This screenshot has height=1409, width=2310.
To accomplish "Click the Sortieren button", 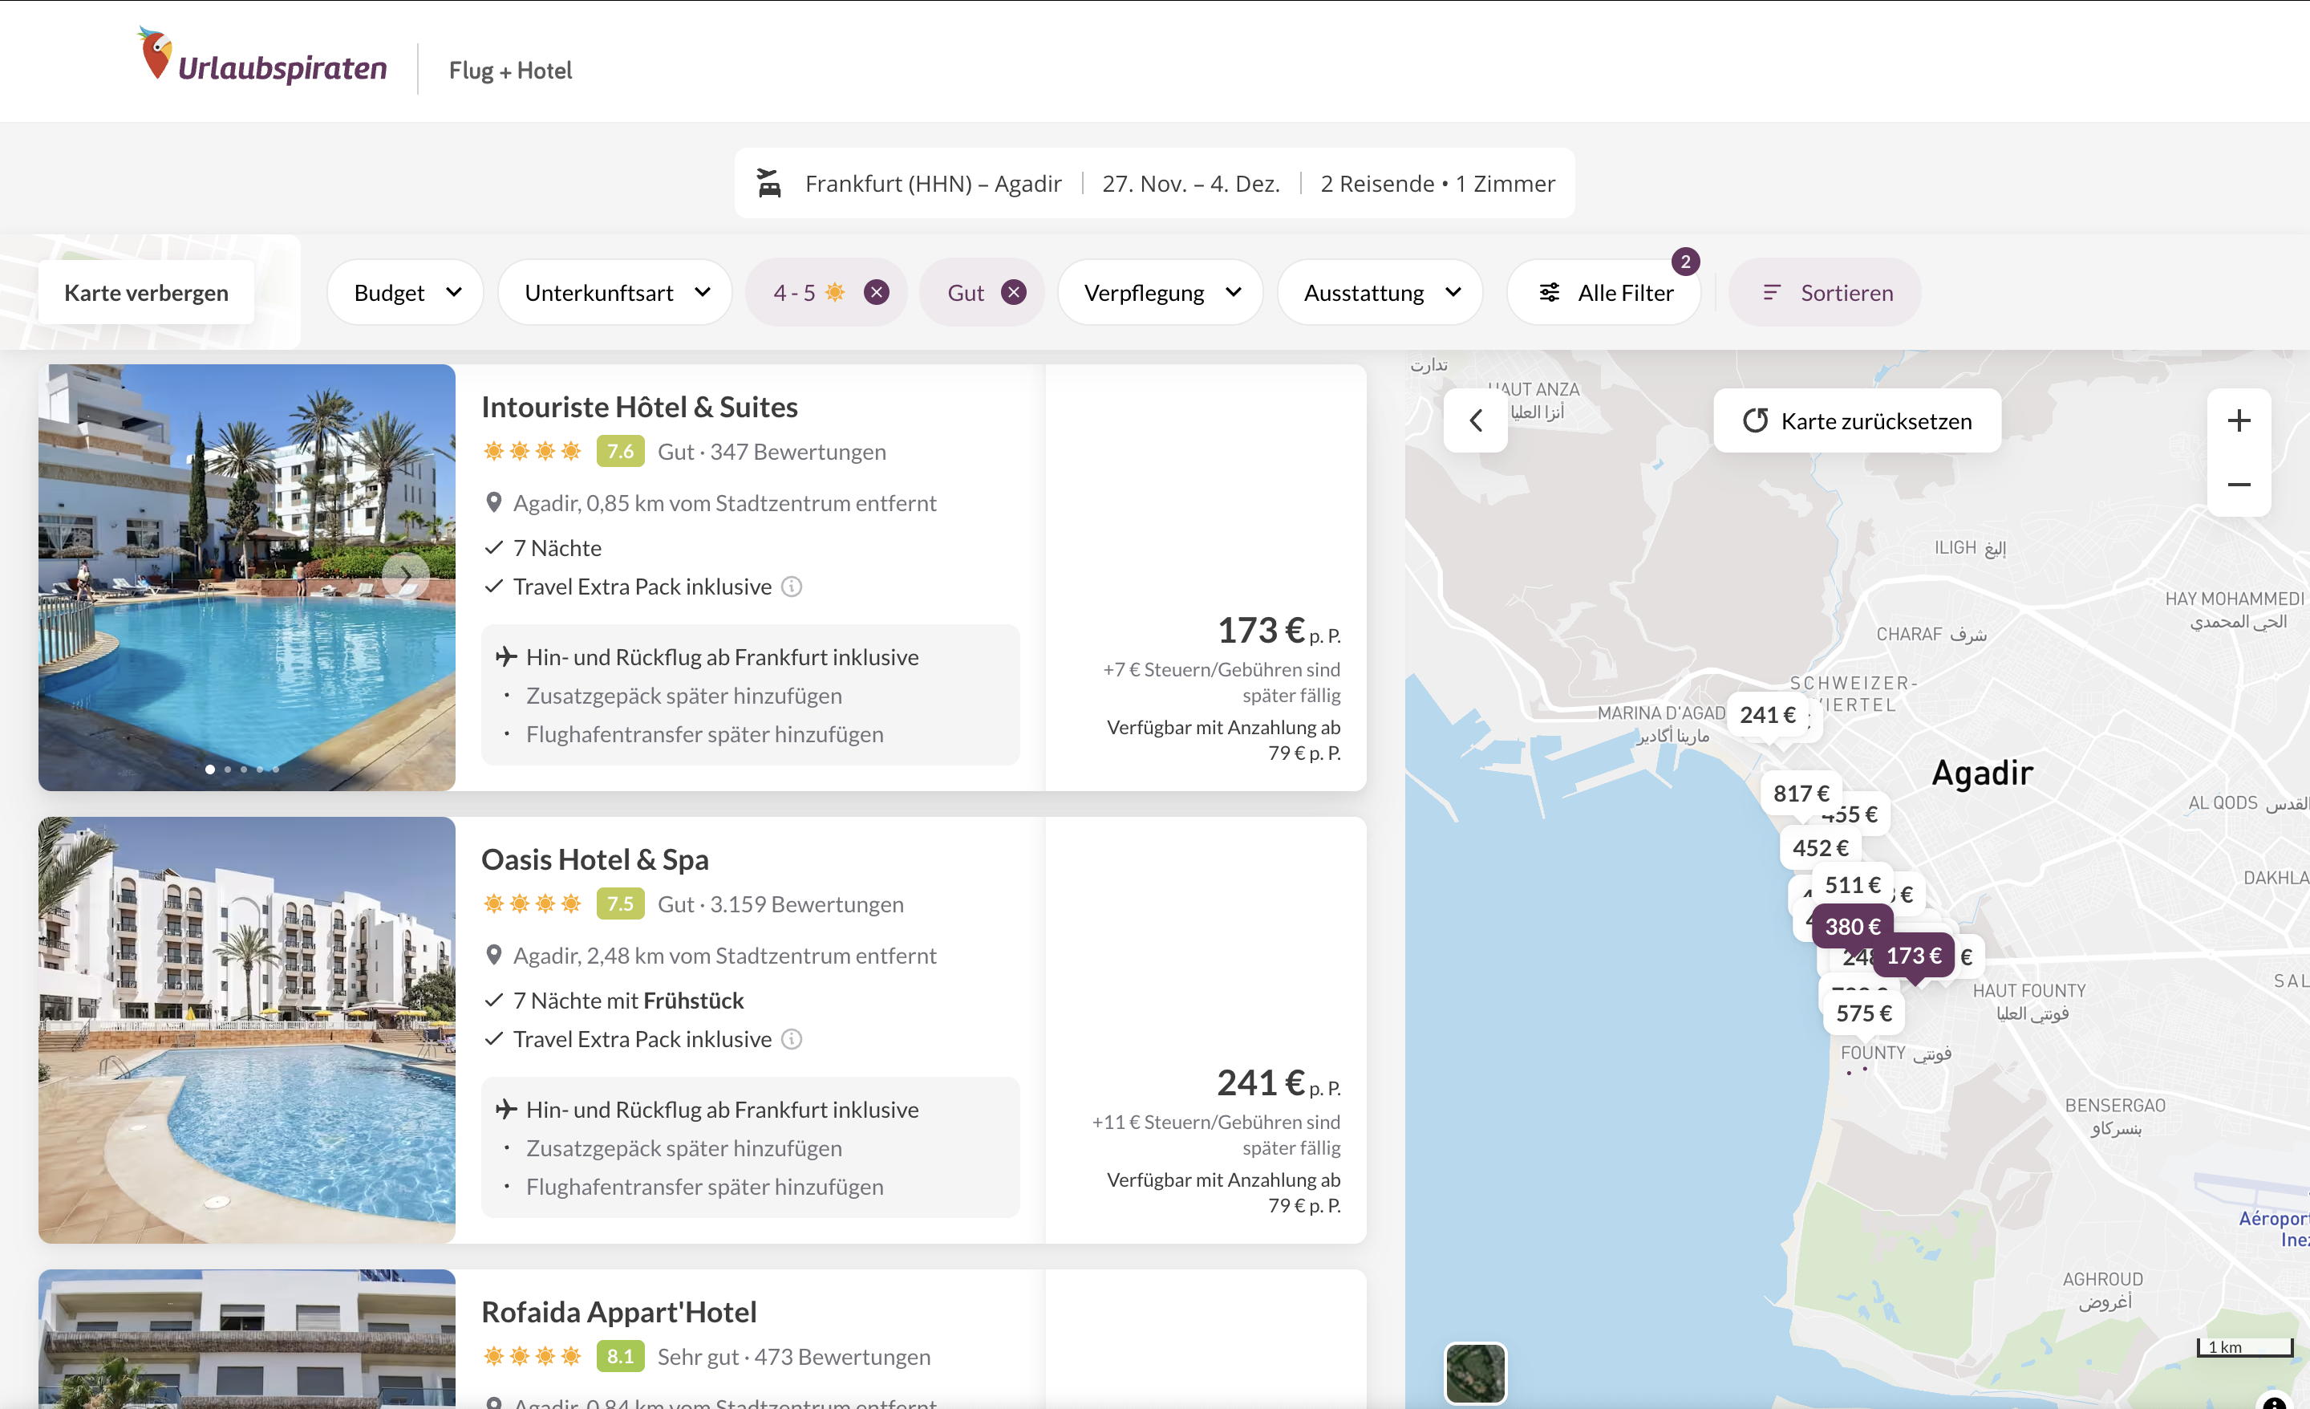I will (x=1825, y=294).
